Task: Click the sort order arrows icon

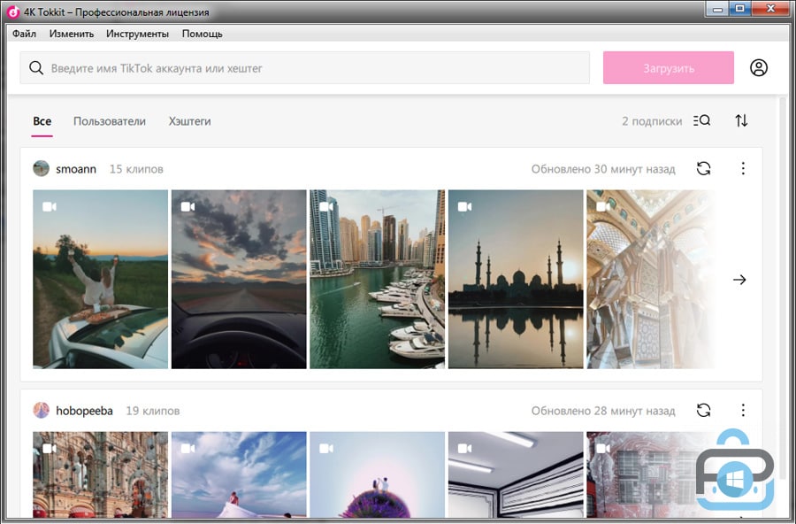Action: [741, 120]
